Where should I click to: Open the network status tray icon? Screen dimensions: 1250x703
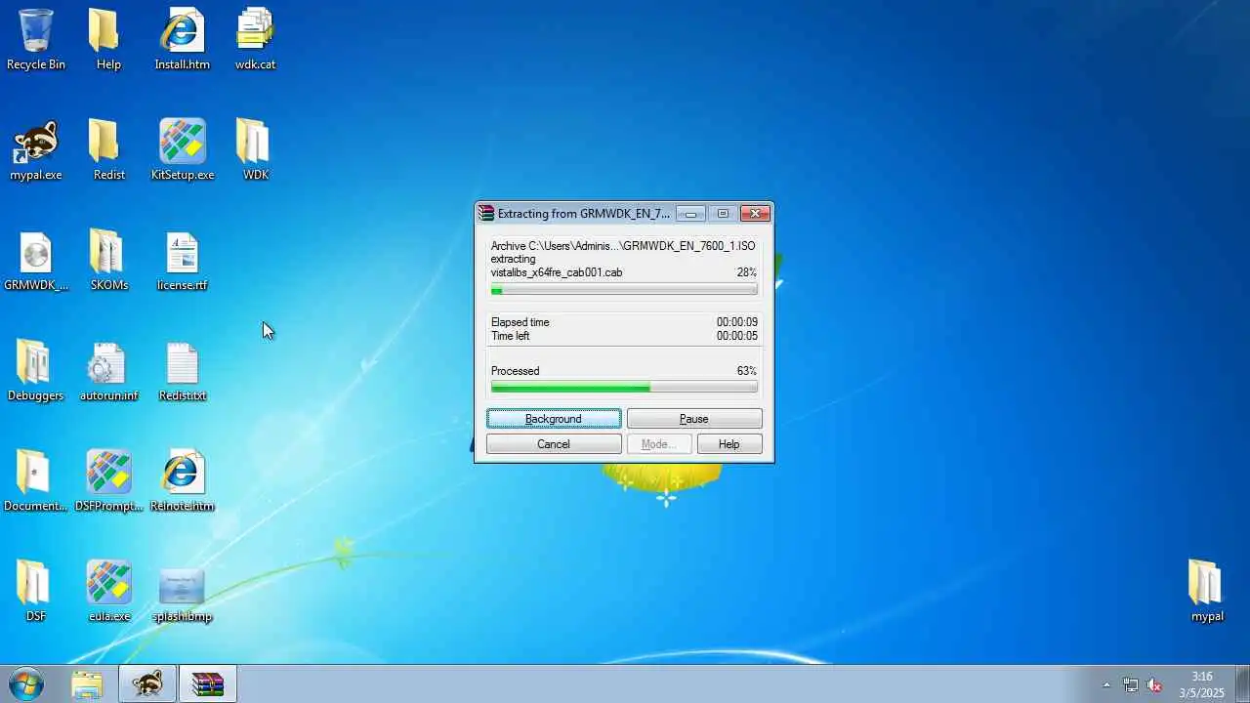click(1130, 685)
